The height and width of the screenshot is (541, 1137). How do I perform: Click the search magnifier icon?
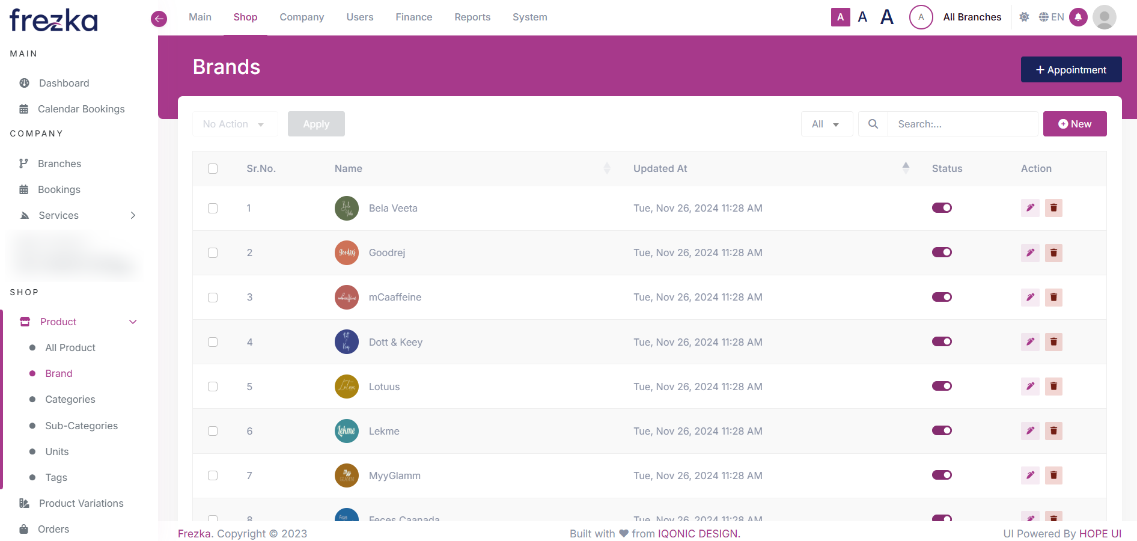coord(873,124)
